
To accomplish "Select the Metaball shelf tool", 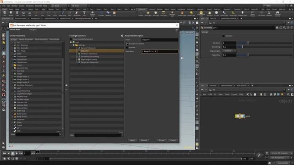I will (x=108, y=13).
